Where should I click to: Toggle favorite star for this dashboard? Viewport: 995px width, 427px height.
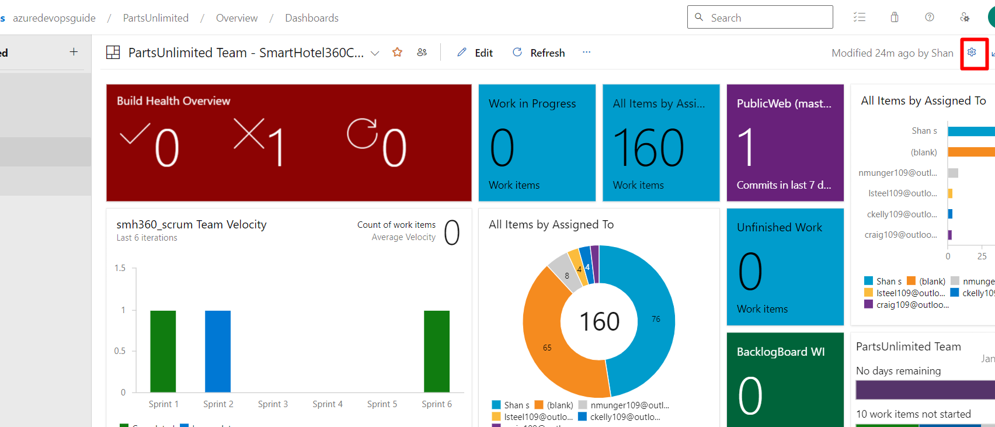[397, 53]
